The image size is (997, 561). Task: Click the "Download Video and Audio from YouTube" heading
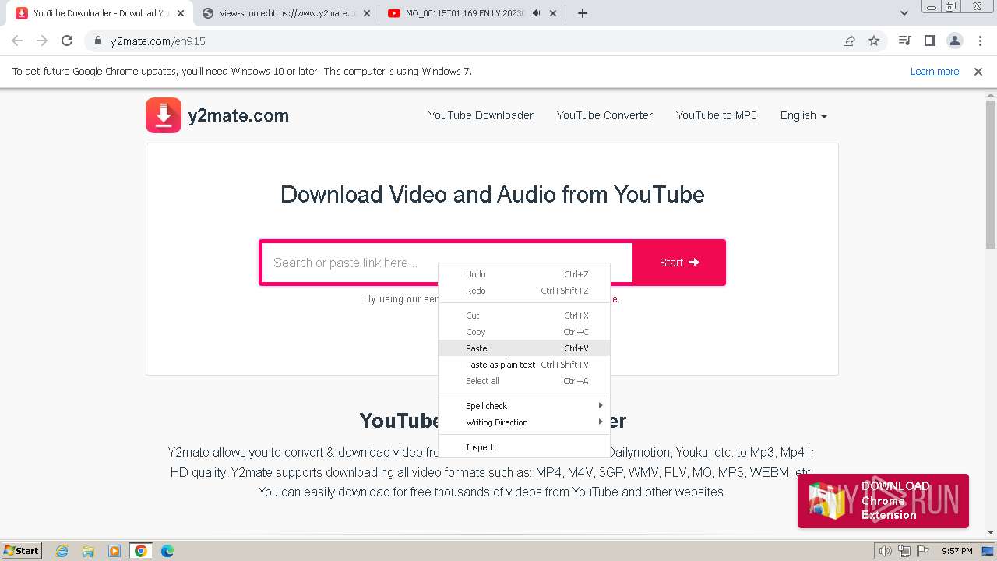click(492, 195)
